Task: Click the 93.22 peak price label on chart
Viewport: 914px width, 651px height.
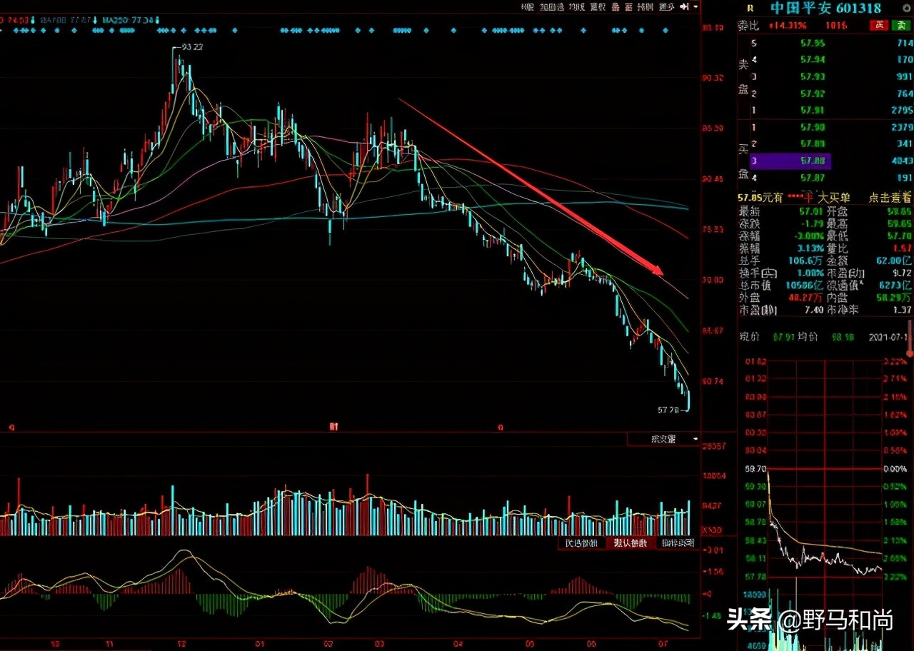Action: pos(191,47)
